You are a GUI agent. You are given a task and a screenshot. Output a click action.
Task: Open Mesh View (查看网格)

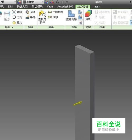(x=71, y=15)
